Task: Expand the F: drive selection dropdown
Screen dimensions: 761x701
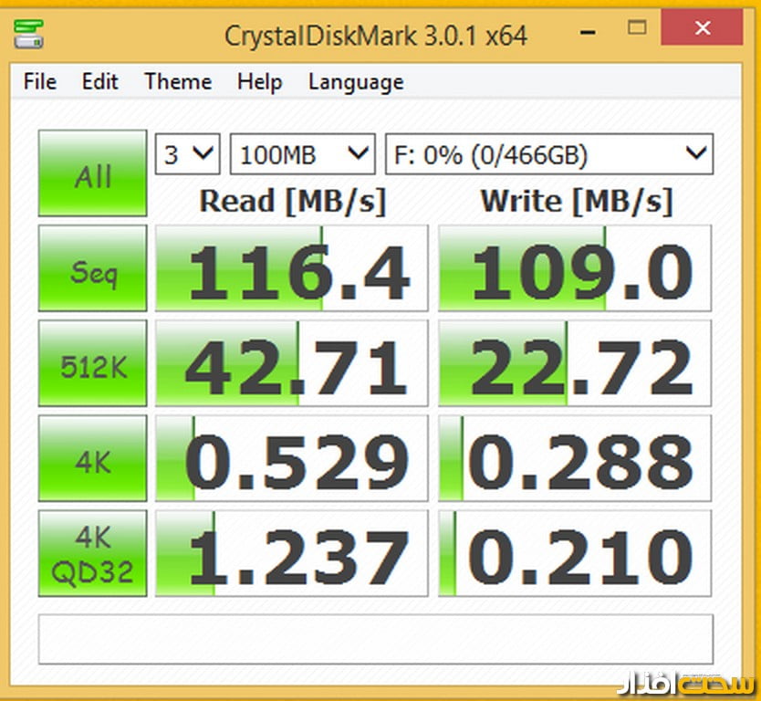Action: [x=549, y=153]
